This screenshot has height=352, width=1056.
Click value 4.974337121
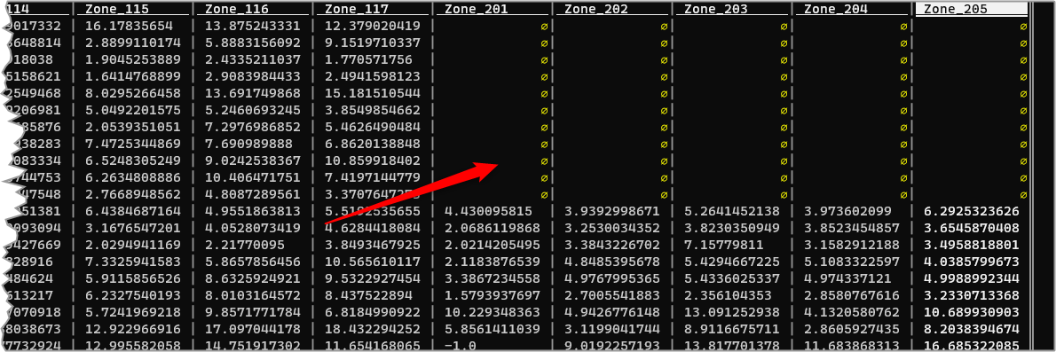pos(847,278)
